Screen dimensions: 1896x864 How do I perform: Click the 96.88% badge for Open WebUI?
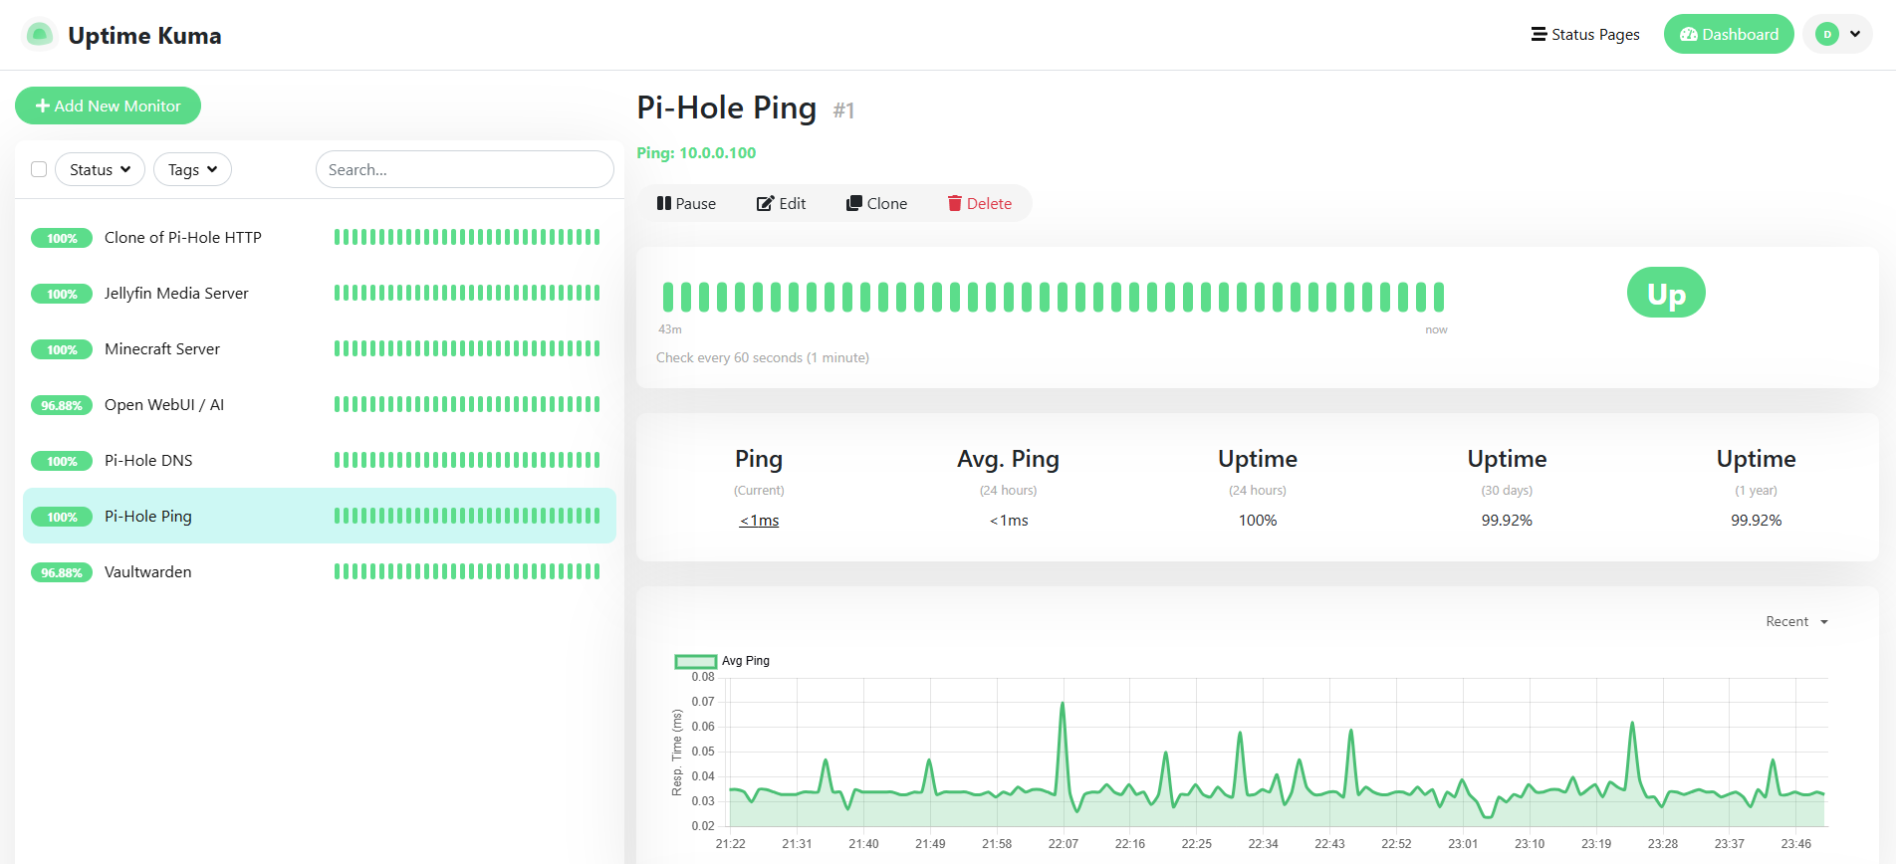pyautogui.click(x=62, y=405)
